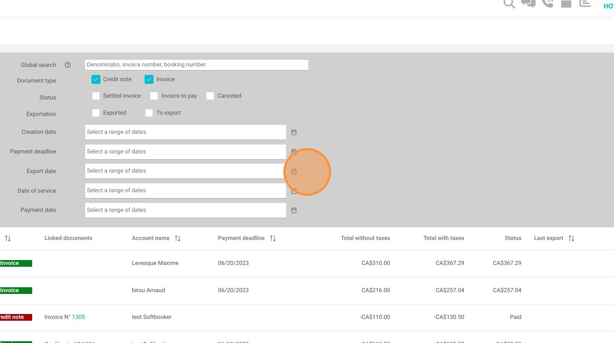The width and height of the screenshot is (614, 343).
Task: Click the Account name header label
Action: 151,238
